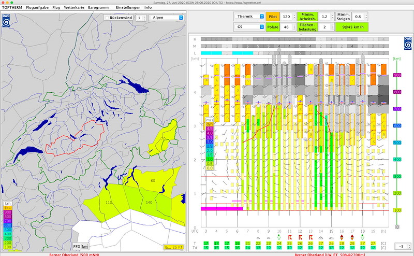Adjust the Polare 46 stepper
Screen dimensions: 414x256
coord(294,27)
